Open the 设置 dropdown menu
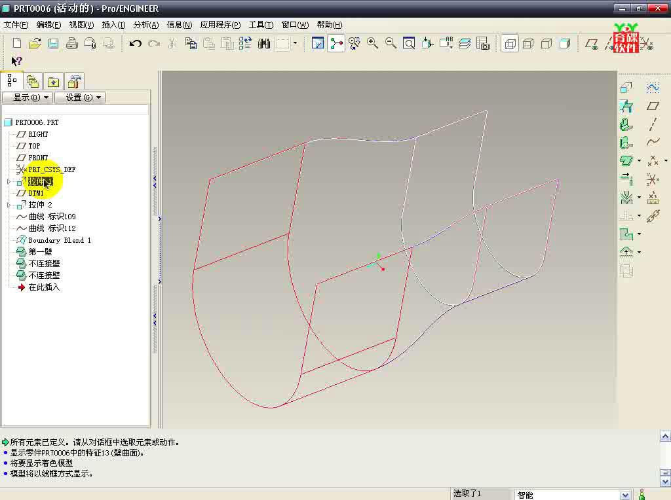 pos(80,98)
